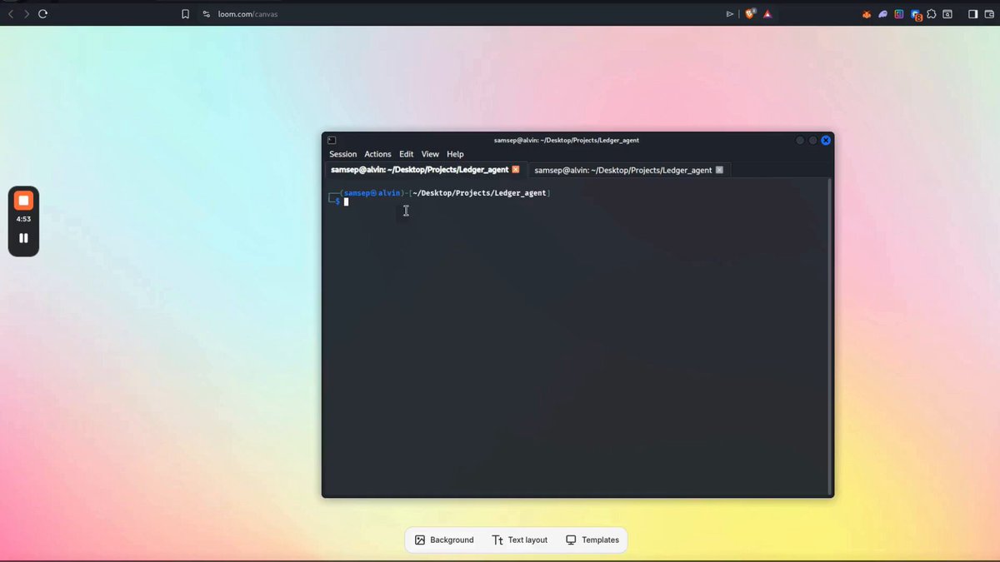Image resolution: width=1000 pixels, height=562 pixels.
Task: Click the samsep@alvin prompt text
Action: (x=372, y=193)
